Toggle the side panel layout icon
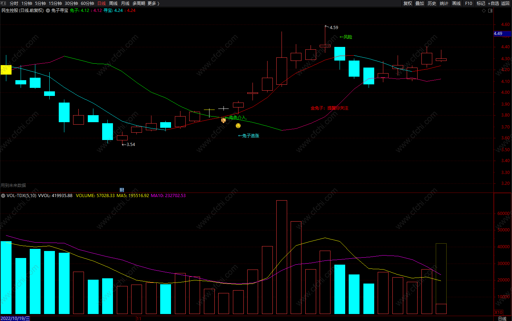512x321 pixels. coord(490,11)
